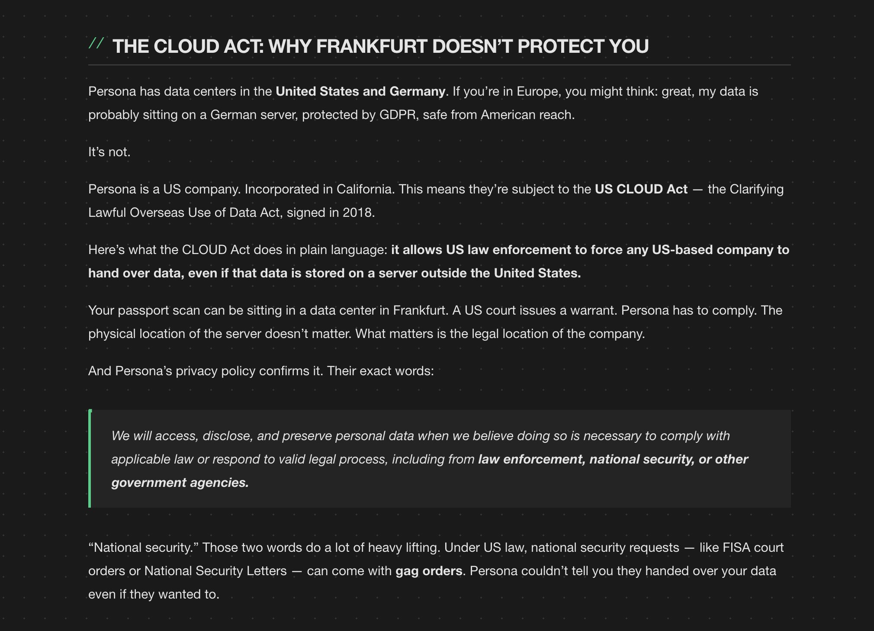Click the line "And Persona's privacy policy confirms it"

(x=260, y=371)
